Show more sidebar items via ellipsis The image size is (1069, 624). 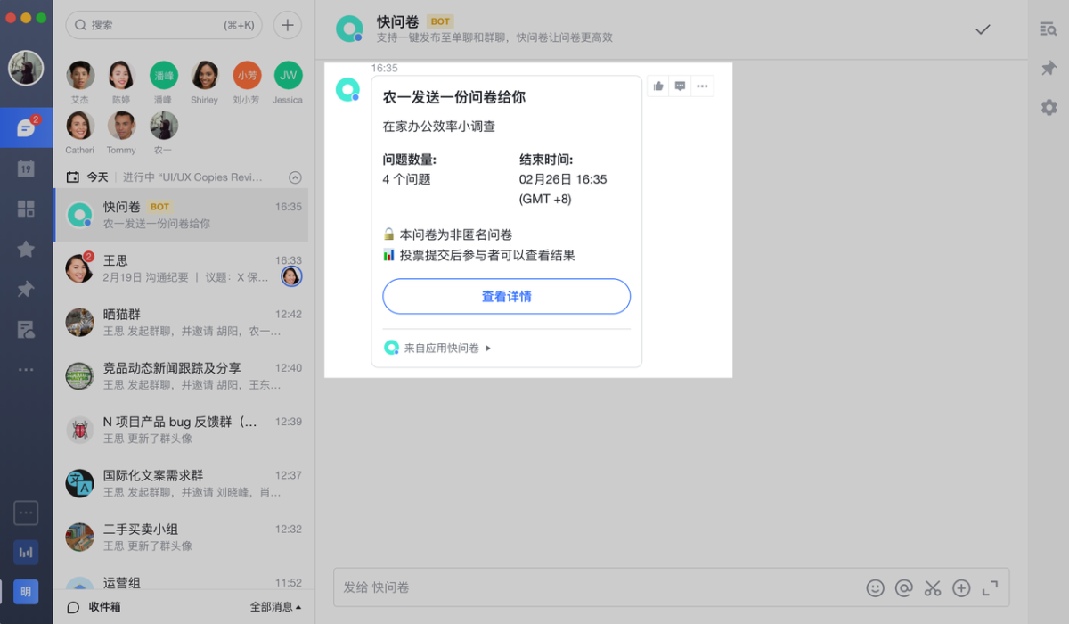(26, 370)
